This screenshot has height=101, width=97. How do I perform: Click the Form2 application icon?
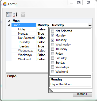click(5, 4)
